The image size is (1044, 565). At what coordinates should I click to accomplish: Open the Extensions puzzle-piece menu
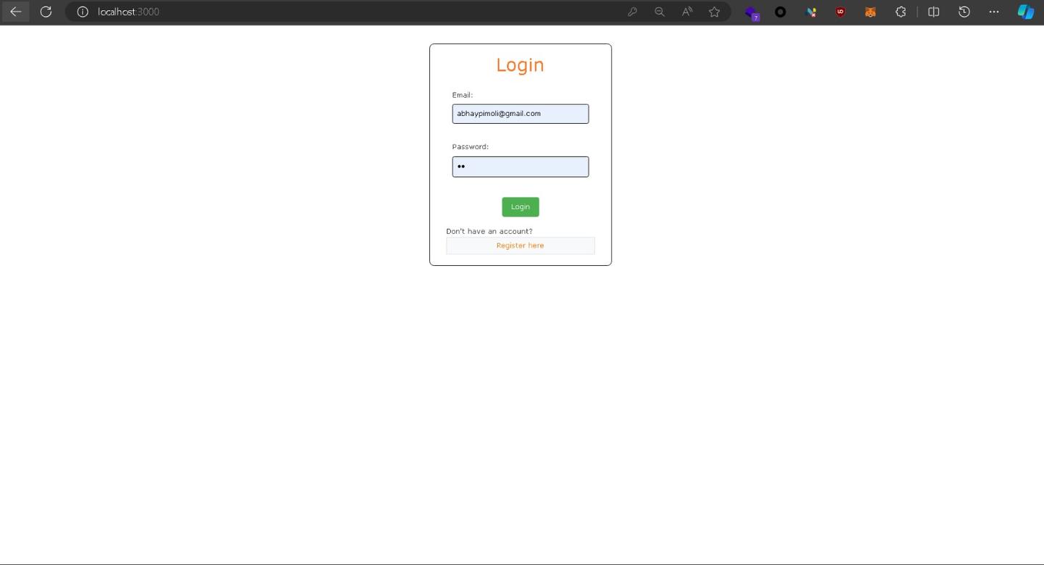click(900, 12)
